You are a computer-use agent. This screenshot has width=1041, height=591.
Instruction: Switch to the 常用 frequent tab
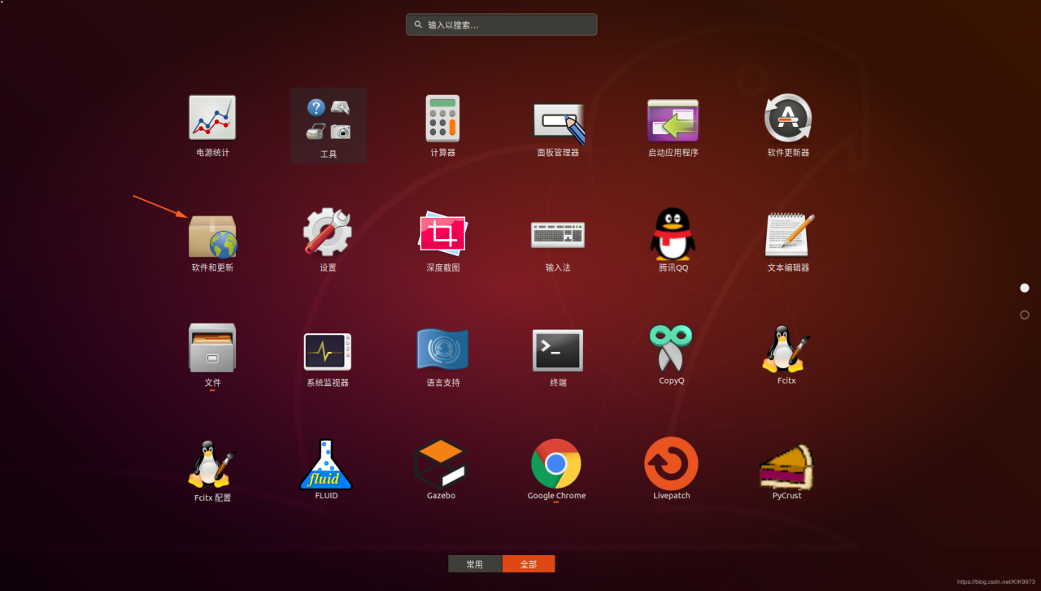pyautogui.click(x=475, y=564)
